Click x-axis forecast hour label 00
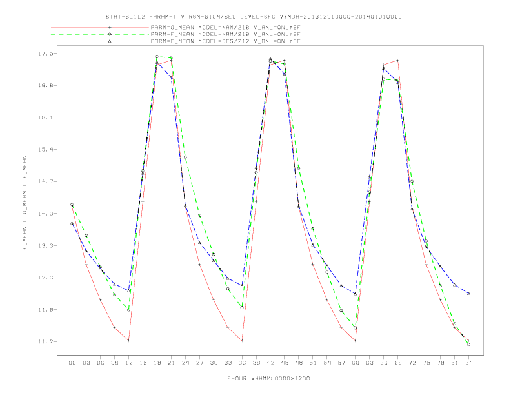This screenshot has width=511, height=395. (x=72, y=363)
